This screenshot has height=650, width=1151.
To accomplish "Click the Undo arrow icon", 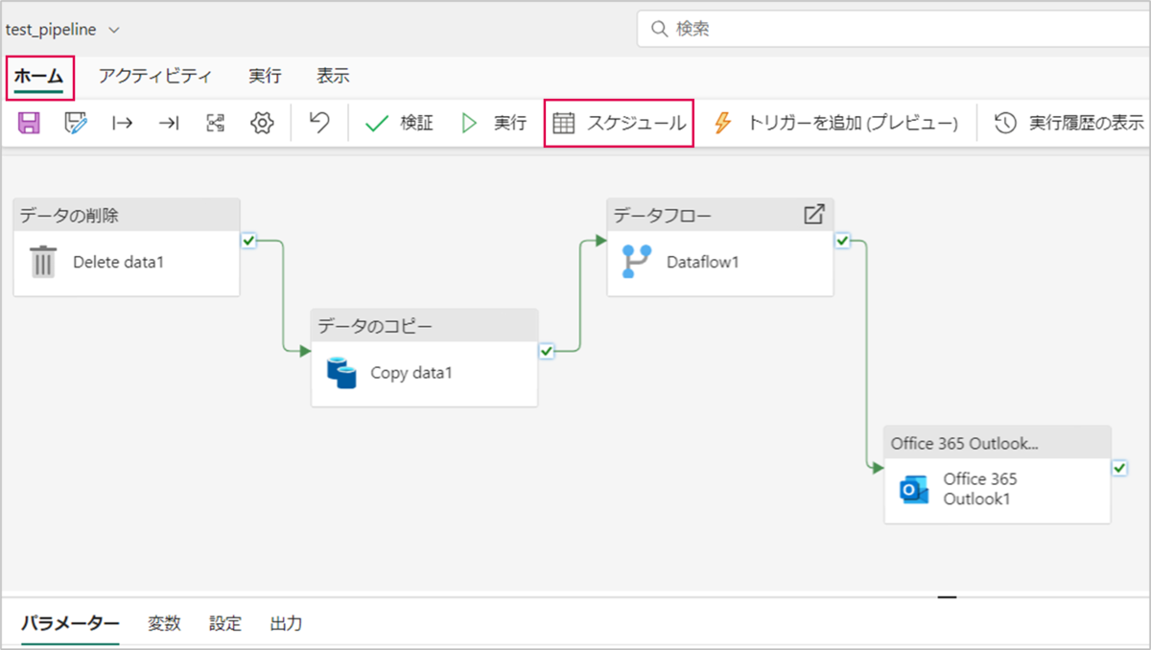I will coord(319,123).
